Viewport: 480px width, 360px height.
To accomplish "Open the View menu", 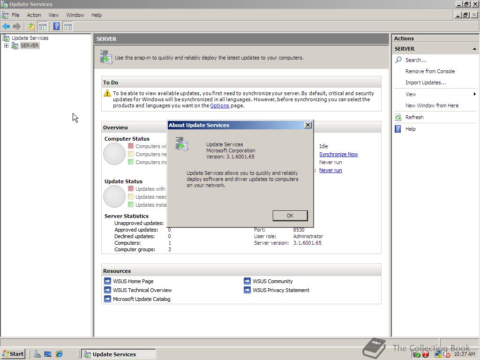I will 53,15.
